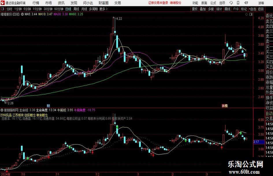
Task: Open the 交易 menu
Action: pyautogui.click(x=118, y=3)
